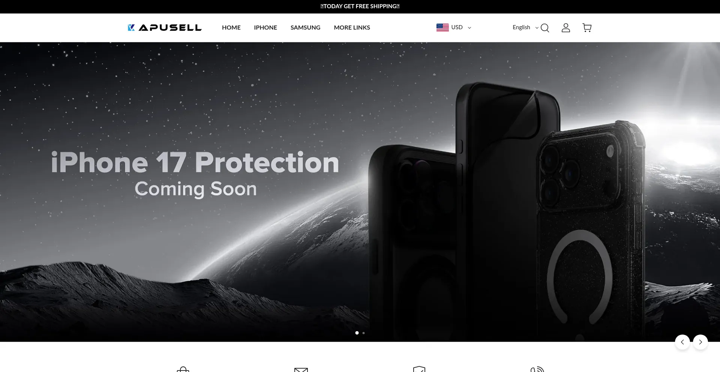
Task: Click the iPhone 17 Protection banner
Action: pos(360,192)
